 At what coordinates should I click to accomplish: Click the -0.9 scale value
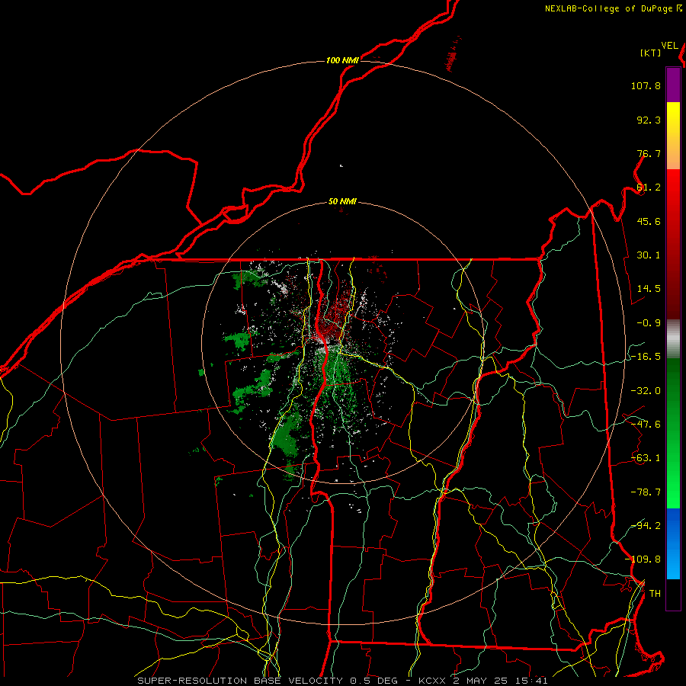pyautogui.click(x=649, y=323)
